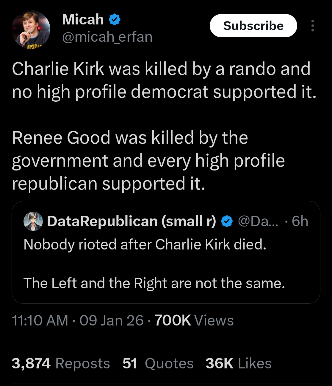This screenshot has width=332, height=386.
Task: View the 700K Views count
Action: pyautogui.click(x=194, y=321)
